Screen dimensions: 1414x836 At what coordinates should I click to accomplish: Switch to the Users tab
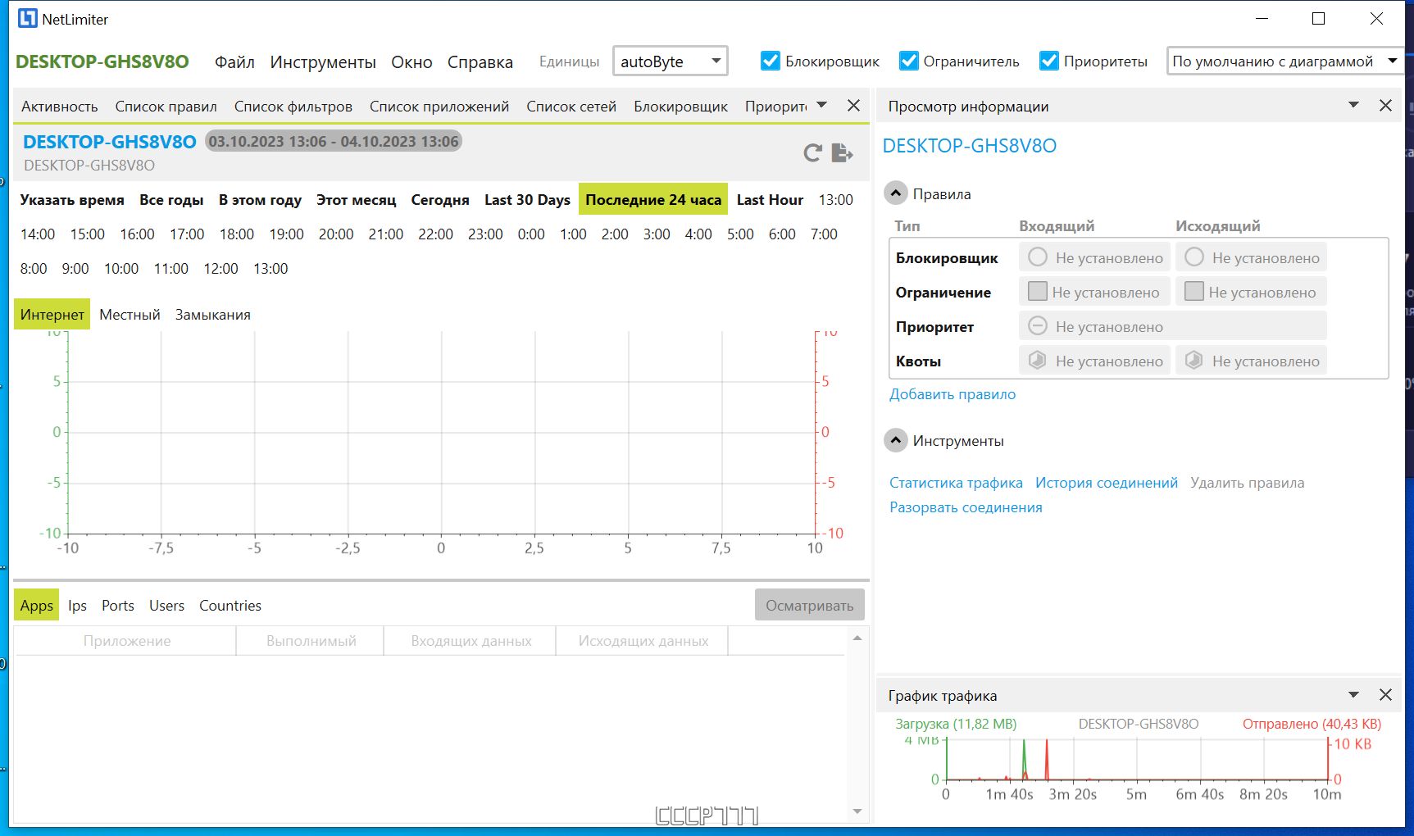[x=166, y=606]
